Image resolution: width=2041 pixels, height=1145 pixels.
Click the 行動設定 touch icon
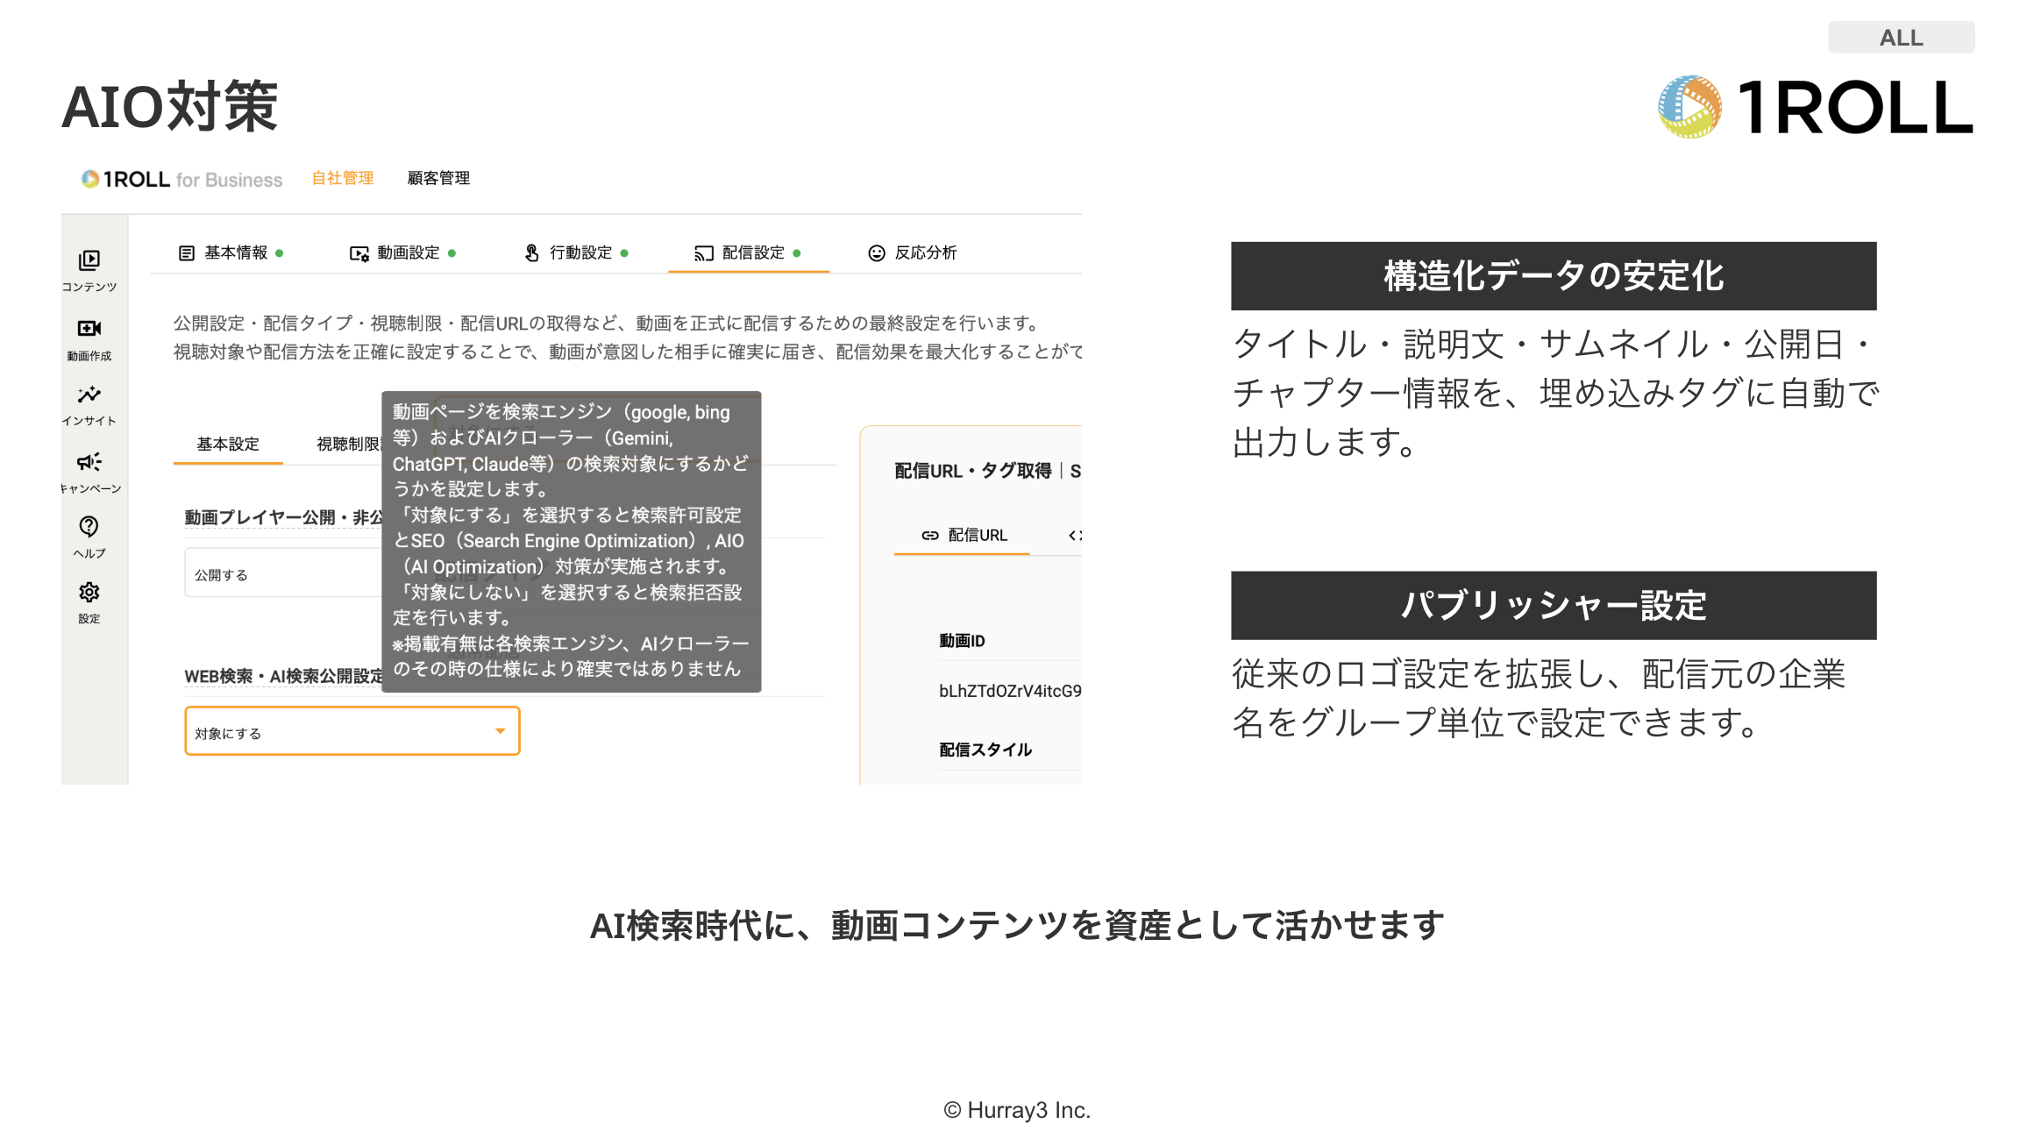click(x=532, y=253)
